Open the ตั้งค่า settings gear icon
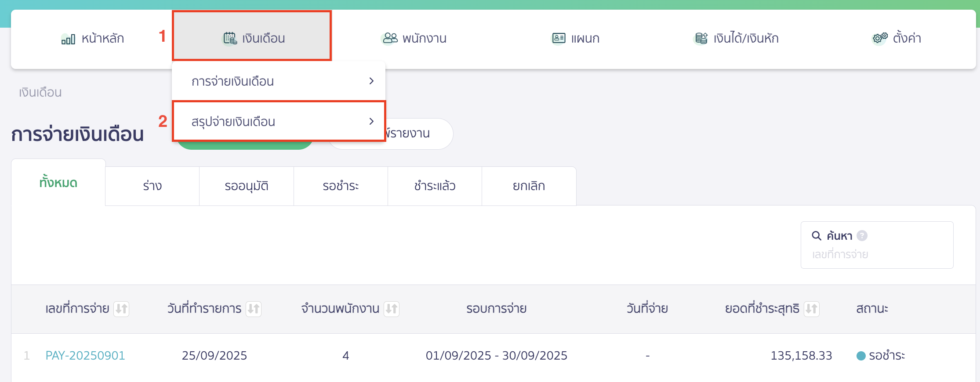The width and height of the screenshot is (980, 382). [x=878, y=38]
